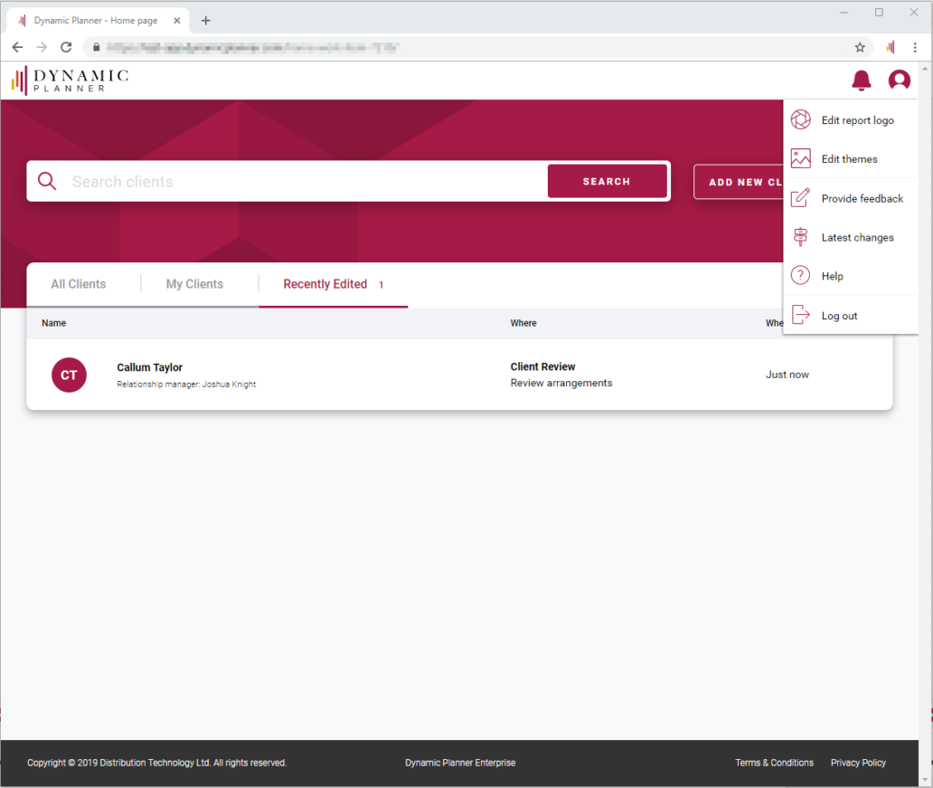Select the Edit themes chart icon

coord(801,158)
